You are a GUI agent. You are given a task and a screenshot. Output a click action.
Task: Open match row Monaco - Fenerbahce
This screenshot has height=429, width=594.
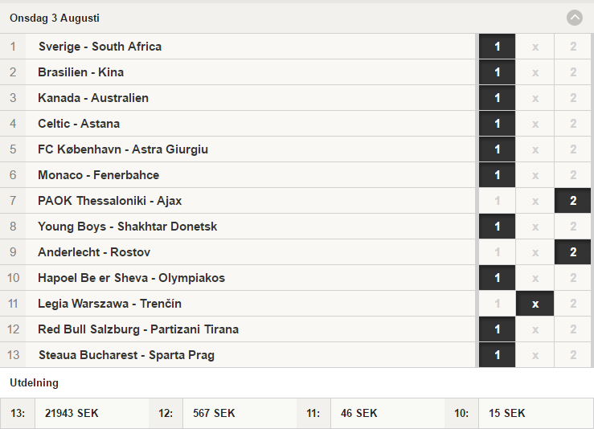(x=238, y=175)
